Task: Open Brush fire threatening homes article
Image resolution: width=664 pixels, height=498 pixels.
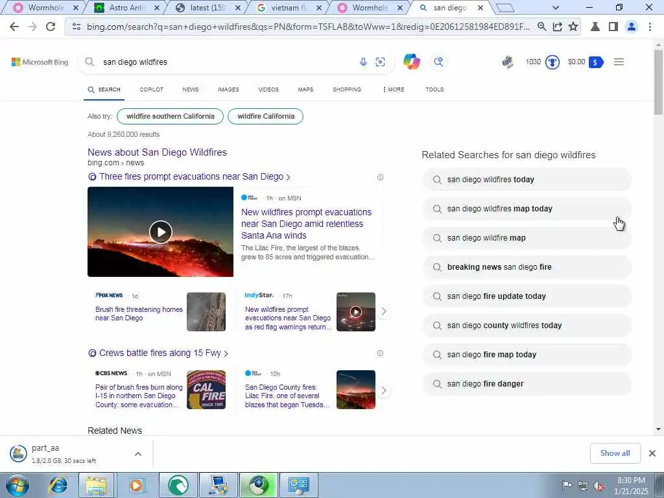Action: (x=139, y=313)
